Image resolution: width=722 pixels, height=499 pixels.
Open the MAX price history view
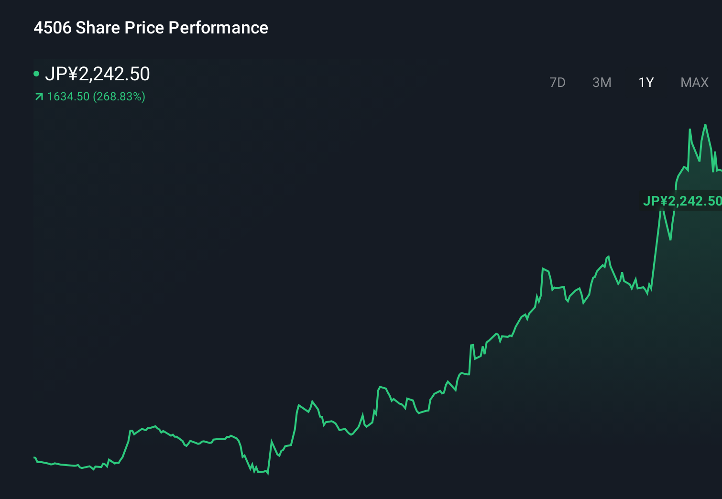click(694, 82)
